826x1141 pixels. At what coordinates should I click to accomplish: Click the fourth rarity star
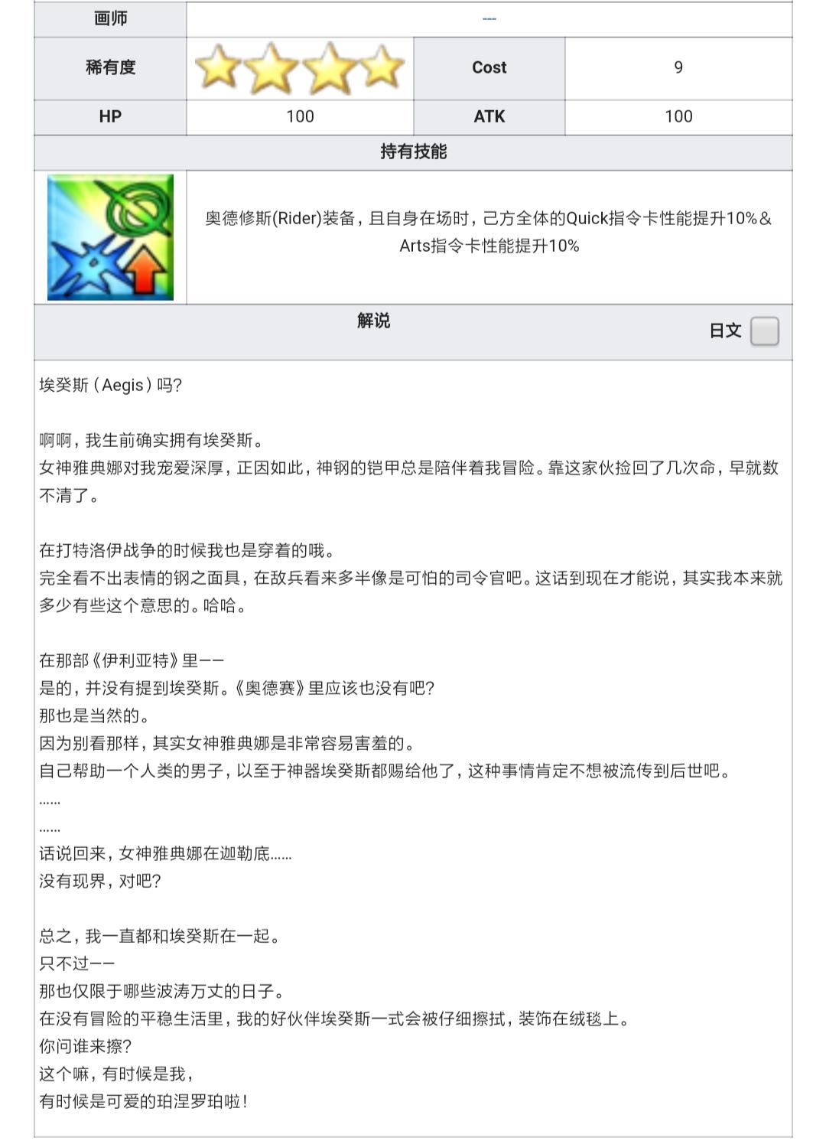[x=382, y=67]
